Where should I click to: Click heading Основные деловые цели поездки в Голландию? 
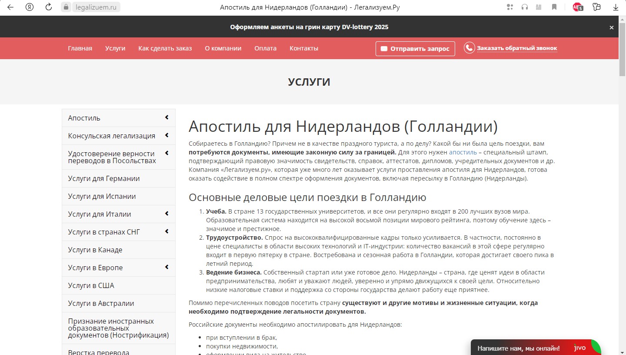[307, 197]
